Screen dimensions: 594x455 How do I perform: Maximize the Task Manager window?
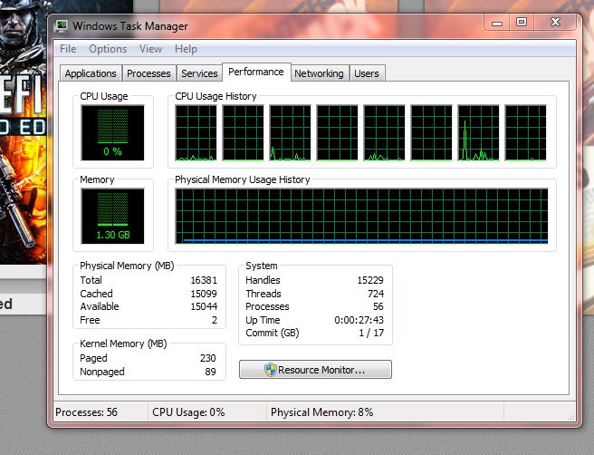click(522, 23)
